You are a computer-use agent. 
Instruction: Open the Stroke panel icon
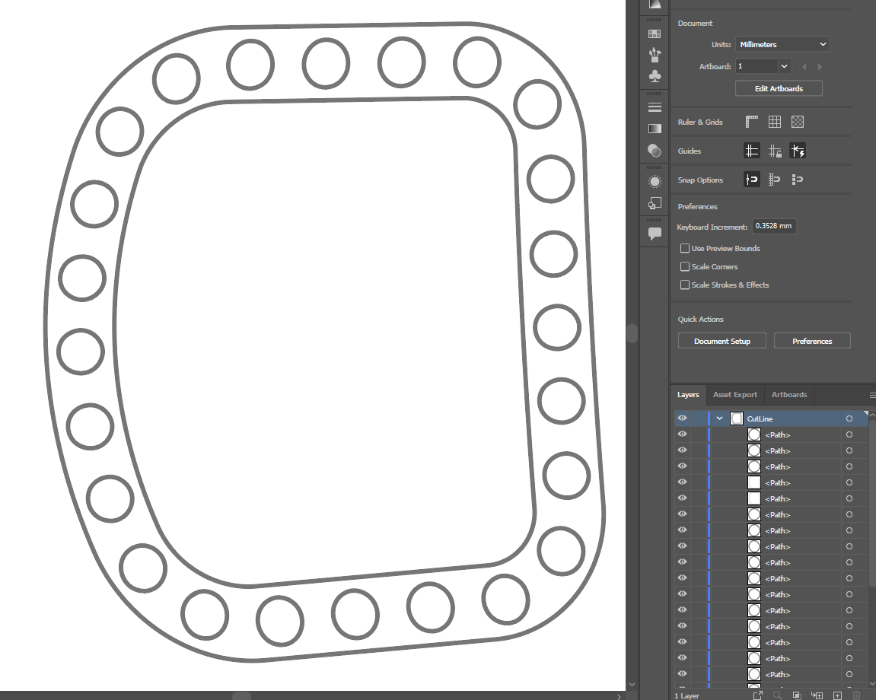pyautogui.click(x=655, y=107)
